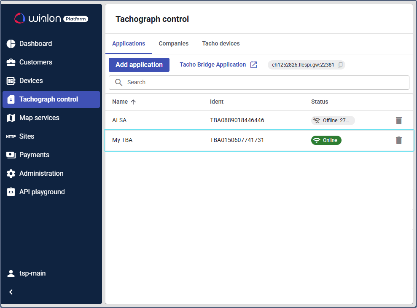Click the Administration gear icon

click(x=11, y=174)
